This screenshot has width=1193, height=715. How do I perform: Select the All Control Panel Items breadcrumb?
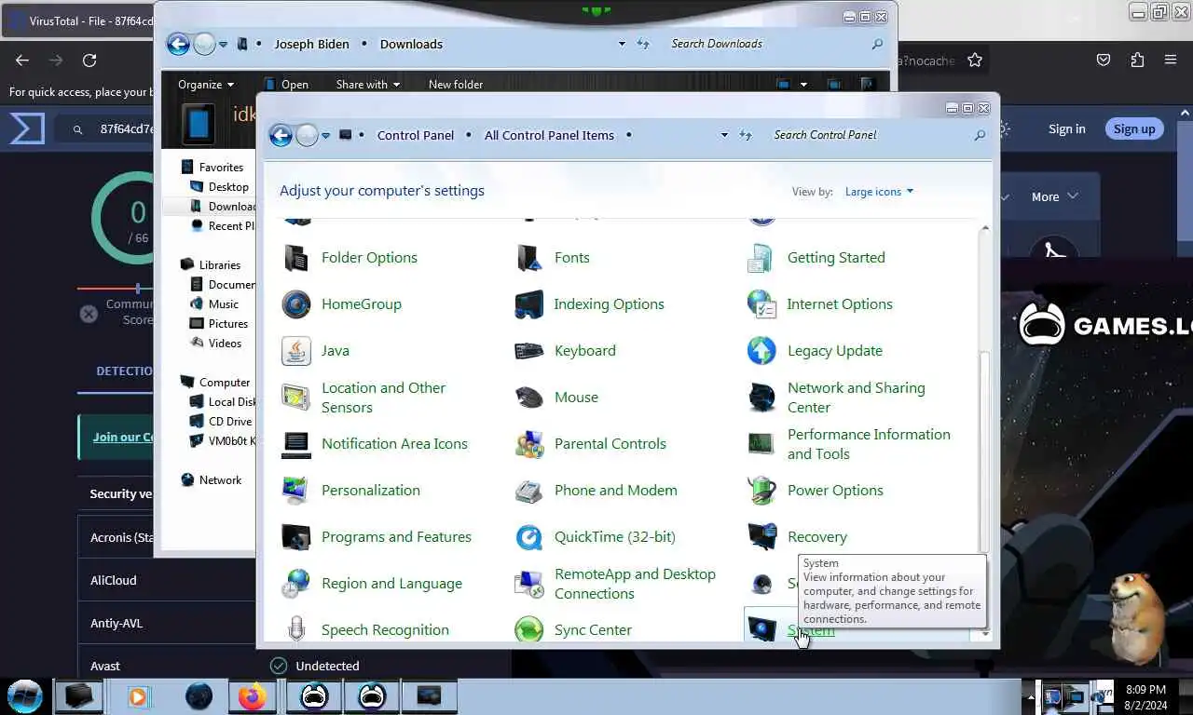549,135
